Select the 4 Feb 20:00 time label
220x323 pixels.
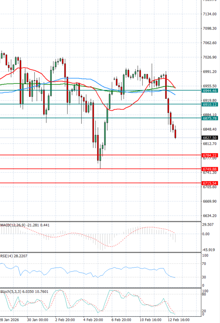[93, 320]
